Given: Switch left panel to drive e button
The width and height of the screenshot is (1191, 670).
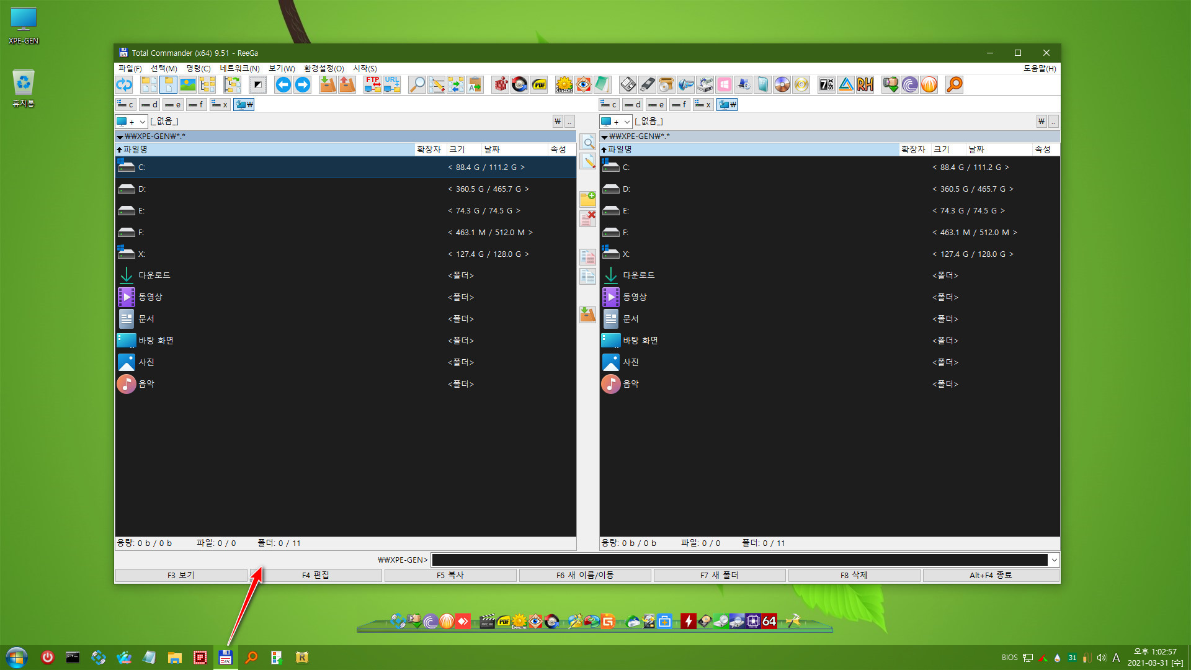Looking at the screenshot, I should click(172, 104).
